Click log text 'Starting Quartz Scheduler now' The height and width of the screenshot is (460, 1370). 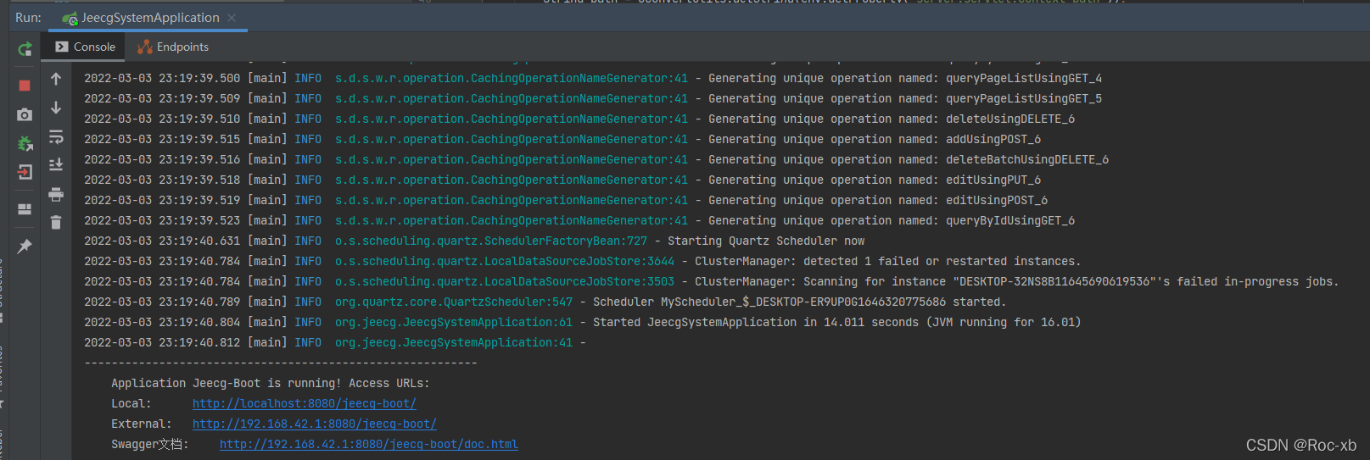[766, 241]
